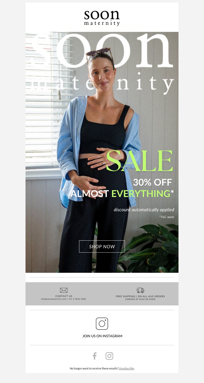
Task: Click the 30% OFF text
Action: tap(152, 182)
